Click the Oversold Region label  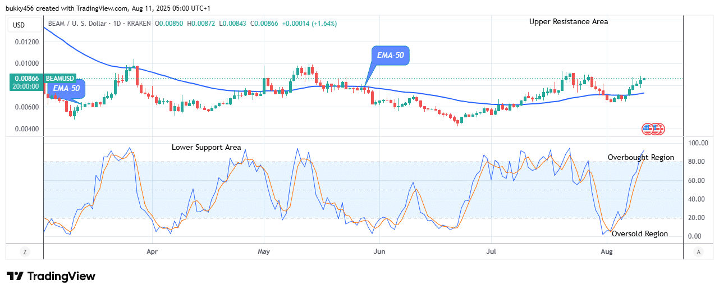640,234
